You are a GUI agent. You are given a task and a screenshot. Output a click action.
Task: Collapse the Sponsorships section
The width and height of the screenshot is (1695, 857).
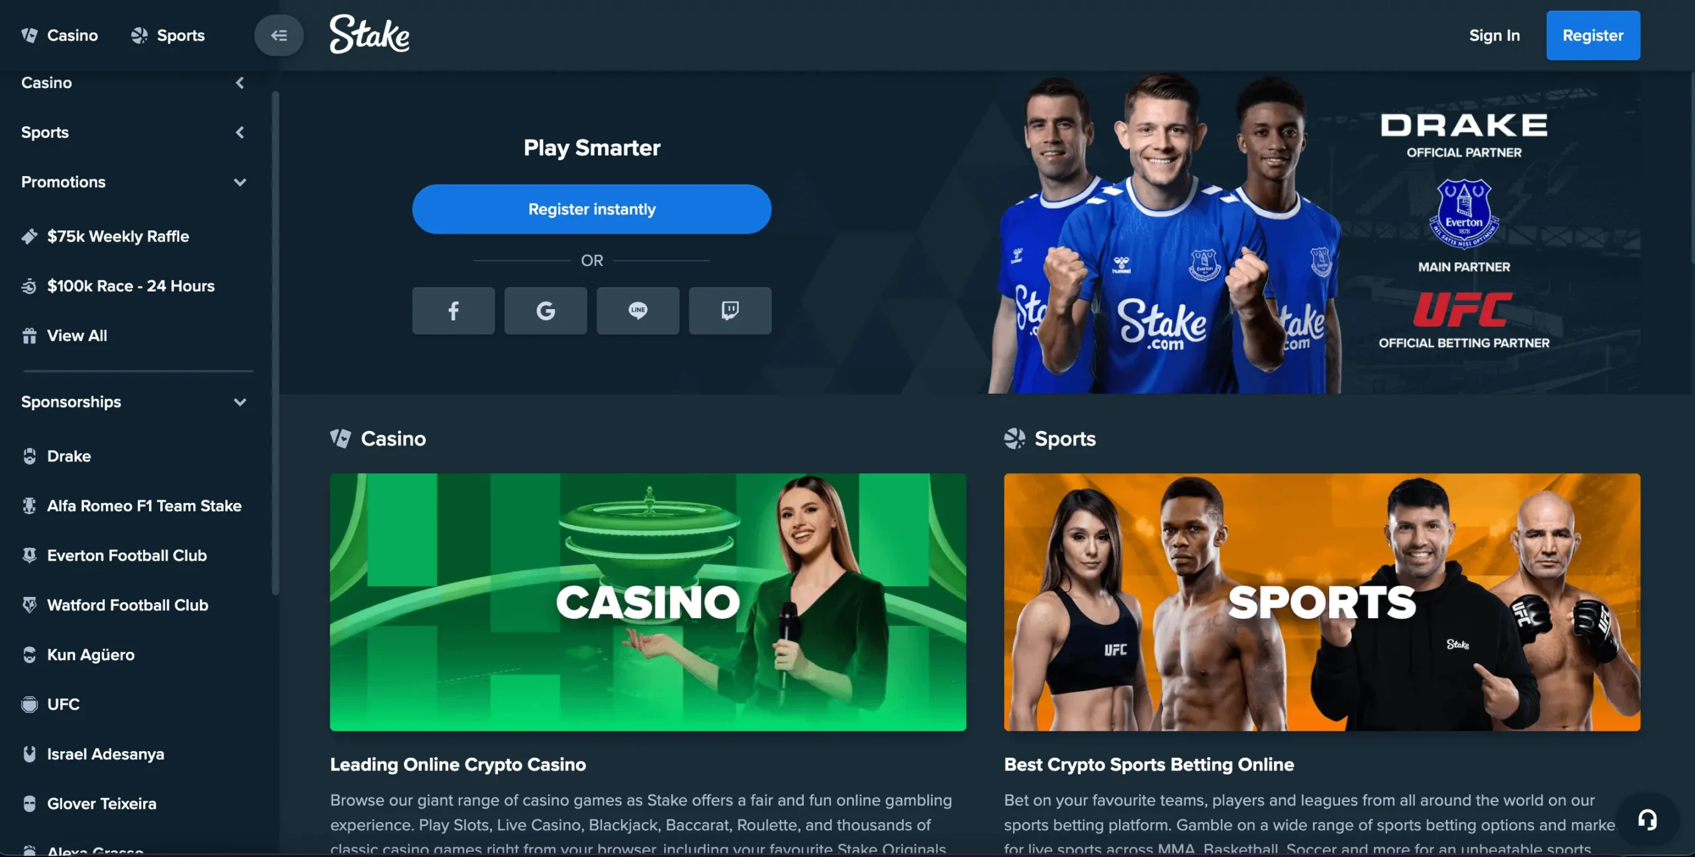(x=132, y=402)
